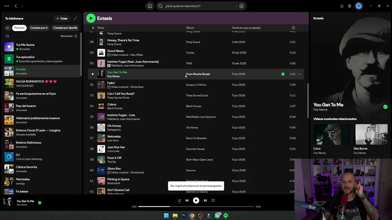Switch to Photoshop on the taskbar
The image size is (392, 220).
pyautogui.click(x=183, y=215)
